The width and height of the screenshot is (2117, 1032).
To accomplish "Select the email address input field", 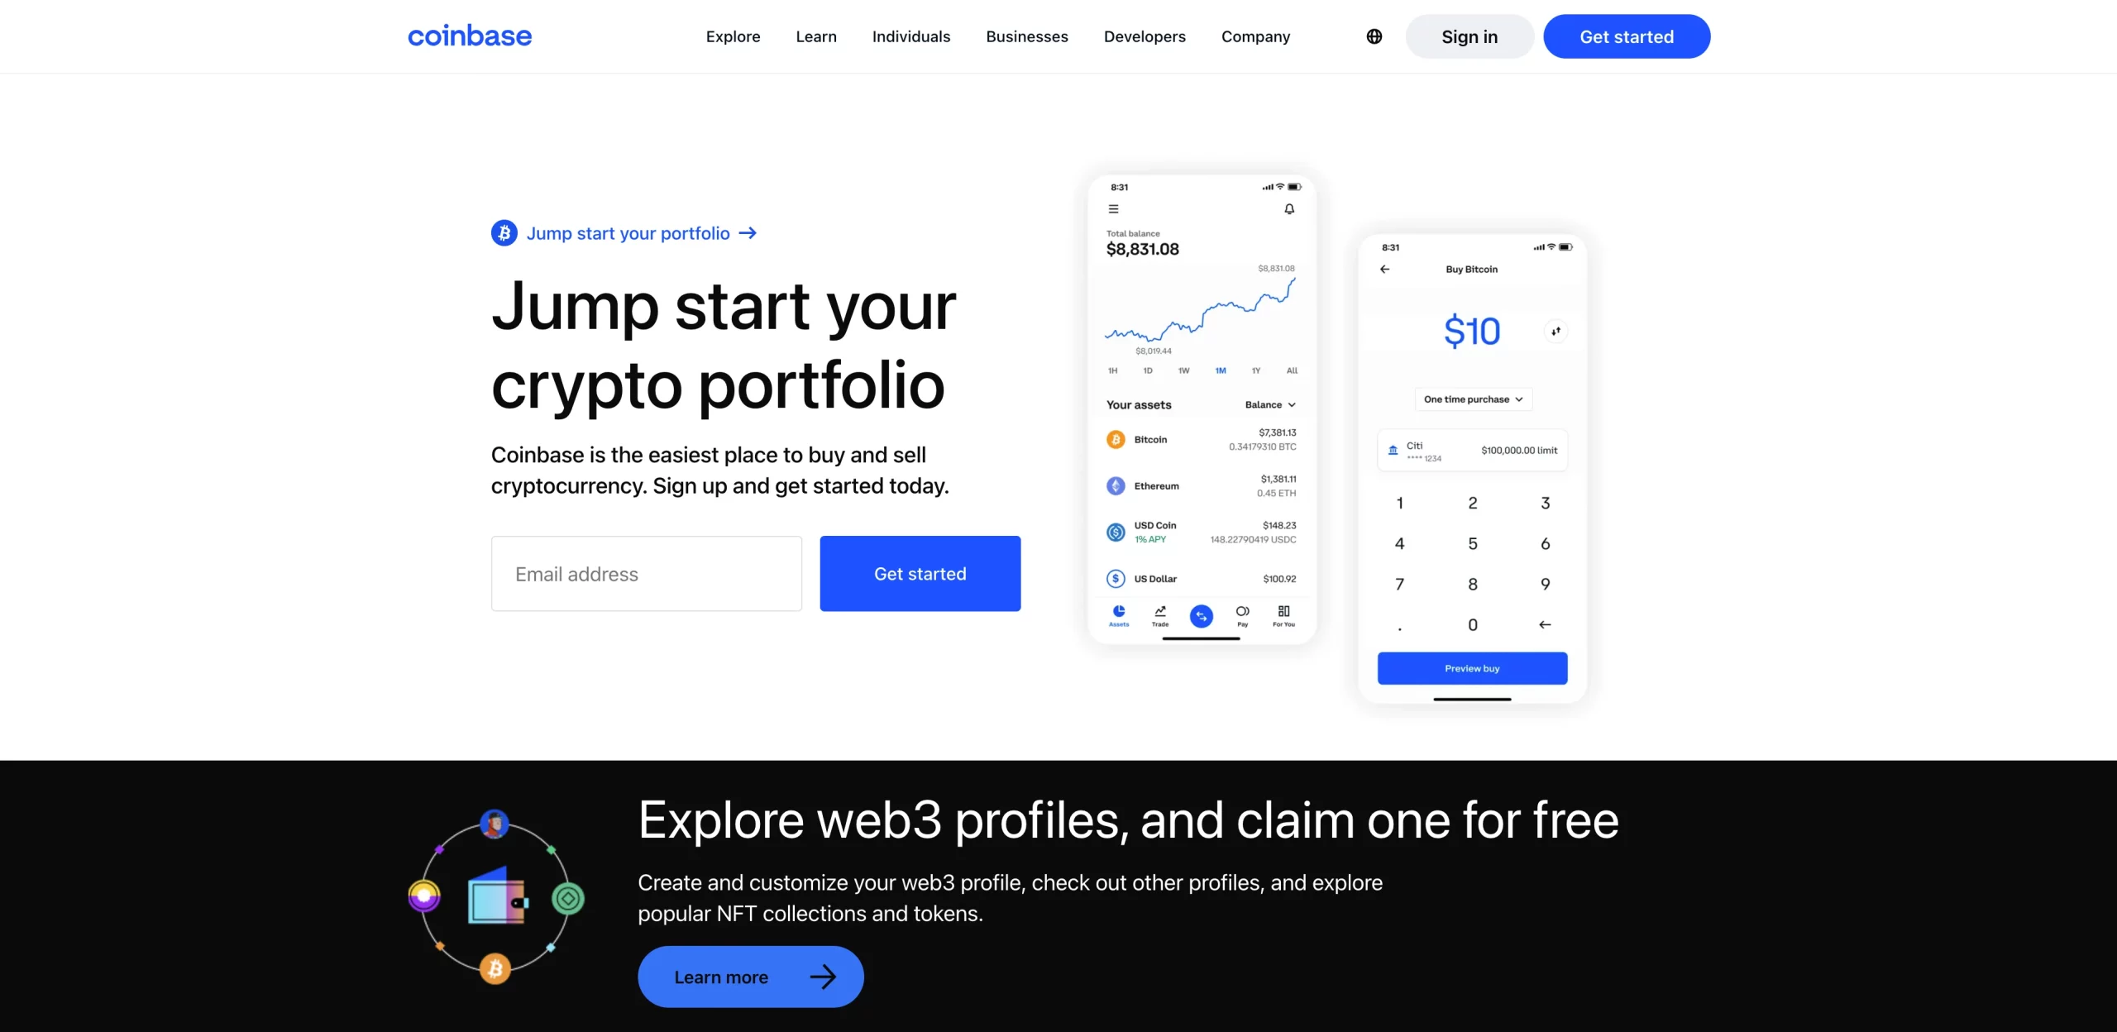I will coord(647,573).
